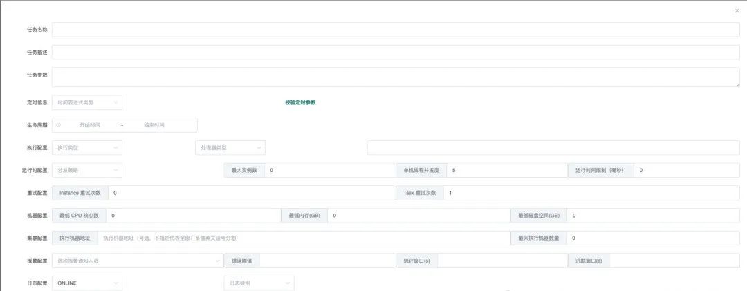Click the 校验定时参数 link
This screenshot has width=747, height=291.
point(300,102)
